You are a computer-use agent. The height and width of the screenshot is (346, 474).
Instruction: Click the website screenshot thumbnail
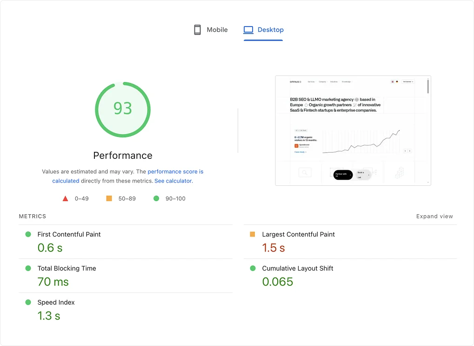coord(353,130)
